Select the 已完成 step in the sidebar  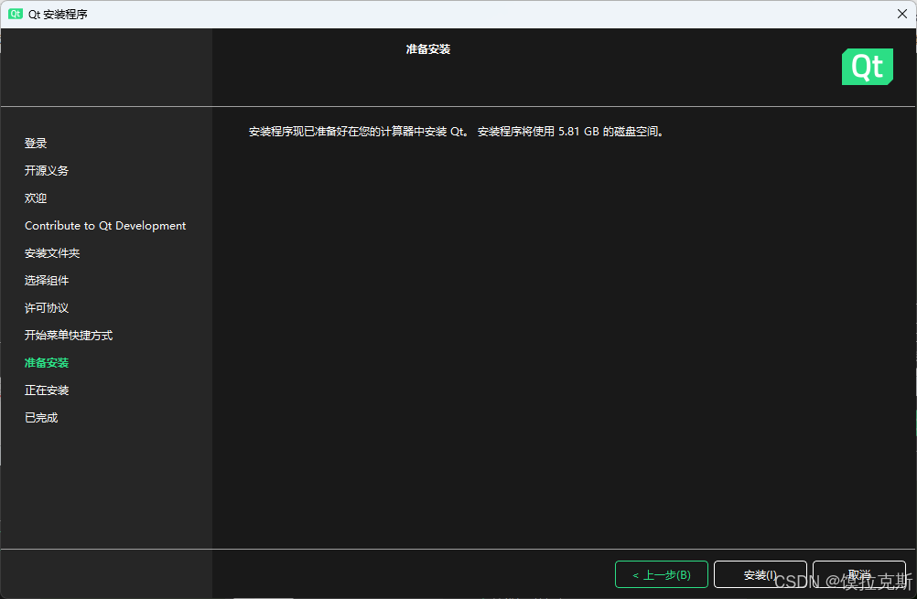tap(41, 418)
